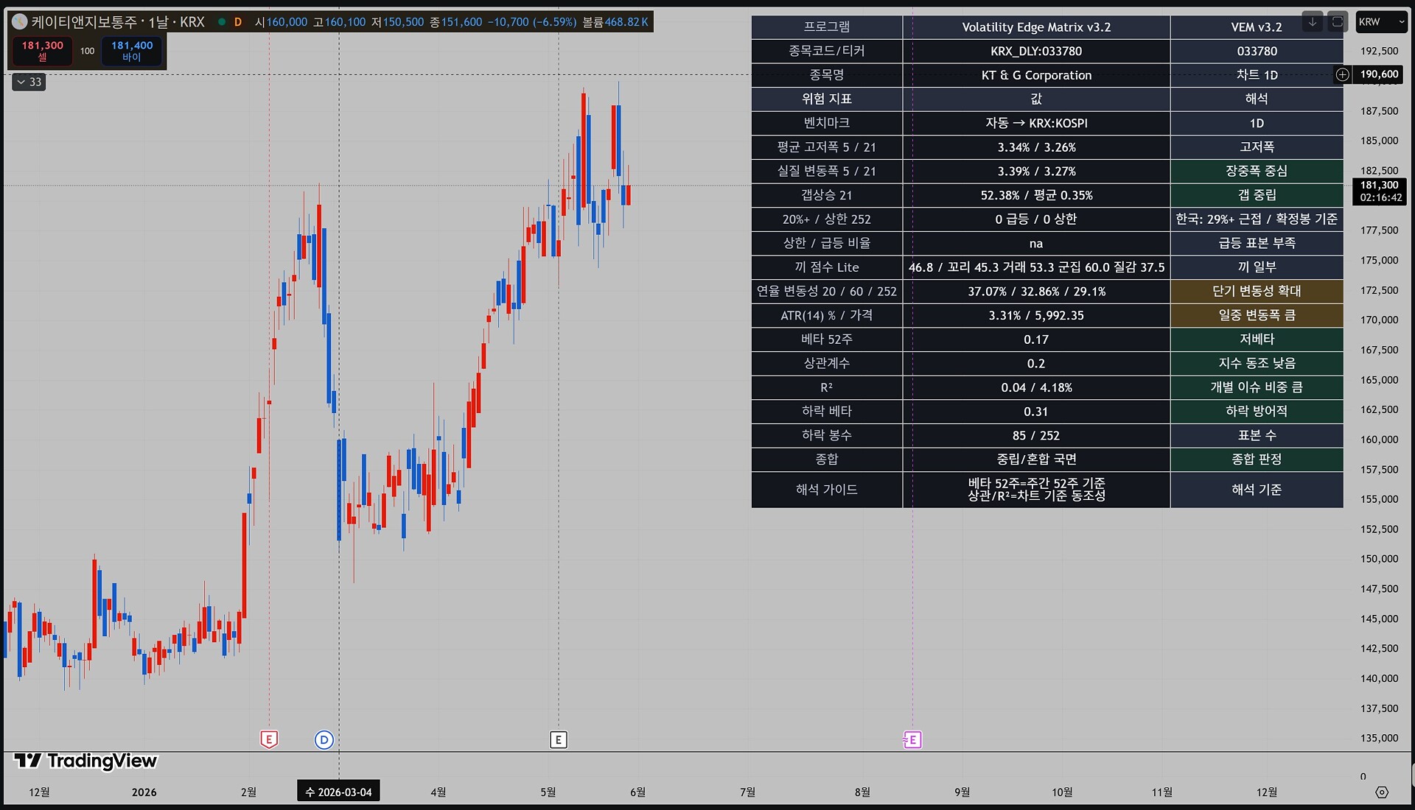Click the black earnings E marker in May
The width and height of the screenshot is (1415, 810).
pos(559,739)
